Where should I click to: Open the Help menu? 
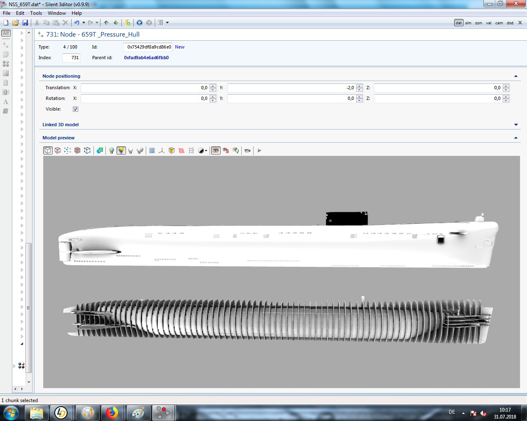click(x=77, y=13)
